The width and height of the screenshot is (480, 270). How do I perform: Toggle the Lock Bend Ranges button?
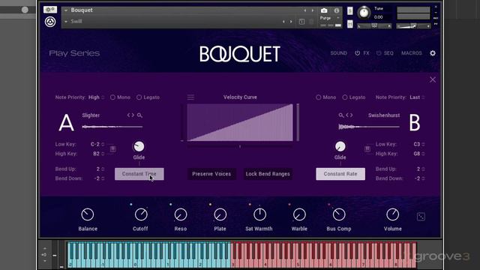268,174
